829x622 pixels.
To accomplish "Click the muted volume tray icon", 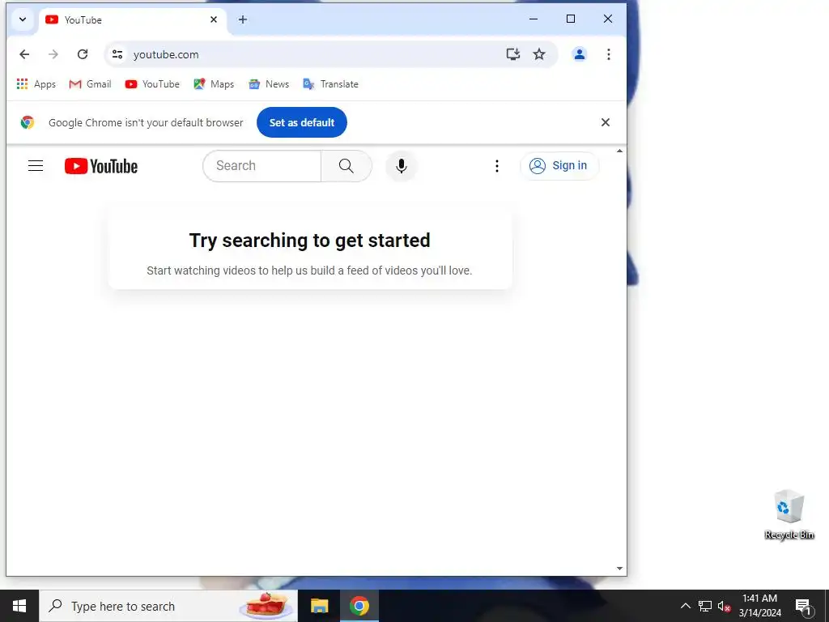I will pos(724,606).
